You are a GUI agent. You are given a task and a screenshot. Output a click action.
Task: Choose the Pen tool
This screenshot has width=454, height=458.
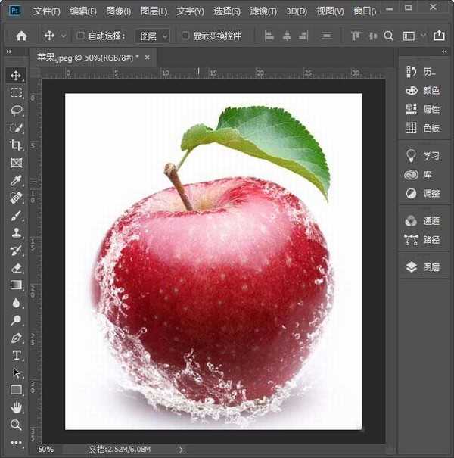point(16,338)
